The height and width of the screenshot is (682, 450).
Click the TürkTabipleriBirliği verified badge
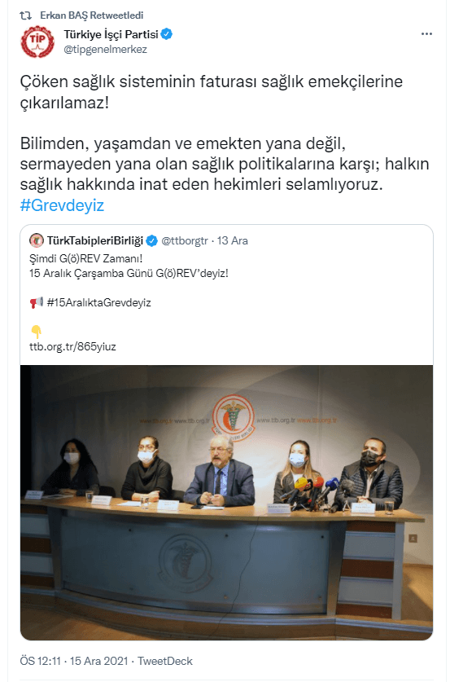click(151, 240)
